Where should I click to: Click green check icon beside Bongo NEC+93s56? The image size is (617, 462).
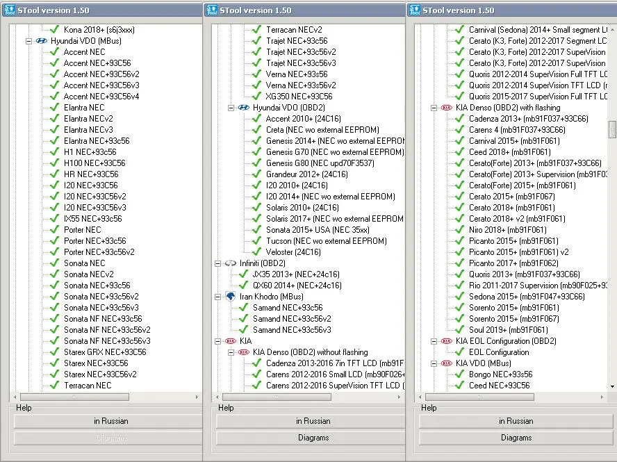click(x=459, y=374)
